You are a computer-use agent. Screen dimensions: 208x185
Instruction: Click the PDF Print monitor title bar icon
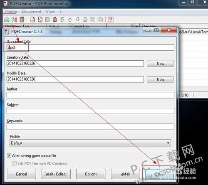pyautogui.click(x=5, y=3)
